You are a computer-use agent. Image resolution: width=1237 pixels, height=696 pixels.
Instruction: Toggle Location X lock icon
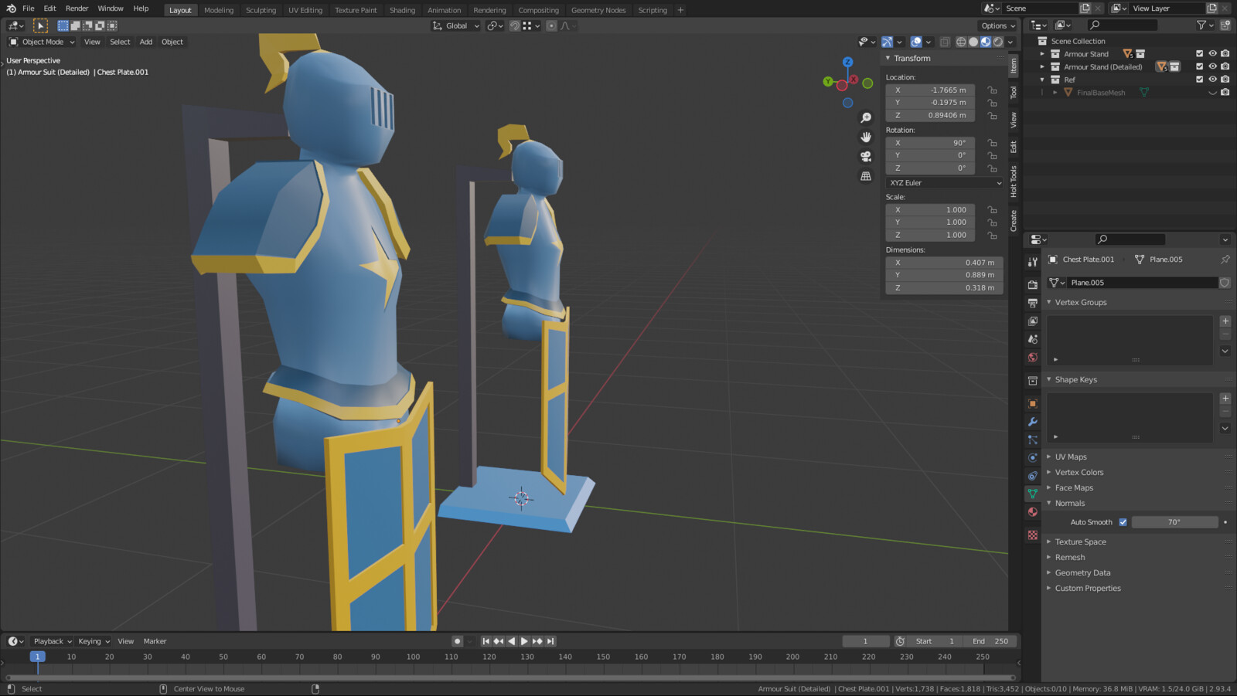[x=992, y=90]
